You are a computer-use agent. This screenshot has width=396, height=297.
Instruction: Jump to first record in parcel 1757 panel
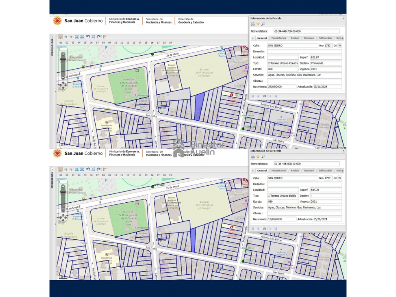(x=253, y=229)
